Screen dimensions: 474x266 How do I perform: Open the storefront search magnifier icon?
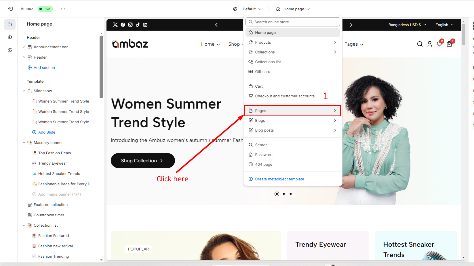tap(420, 44)
